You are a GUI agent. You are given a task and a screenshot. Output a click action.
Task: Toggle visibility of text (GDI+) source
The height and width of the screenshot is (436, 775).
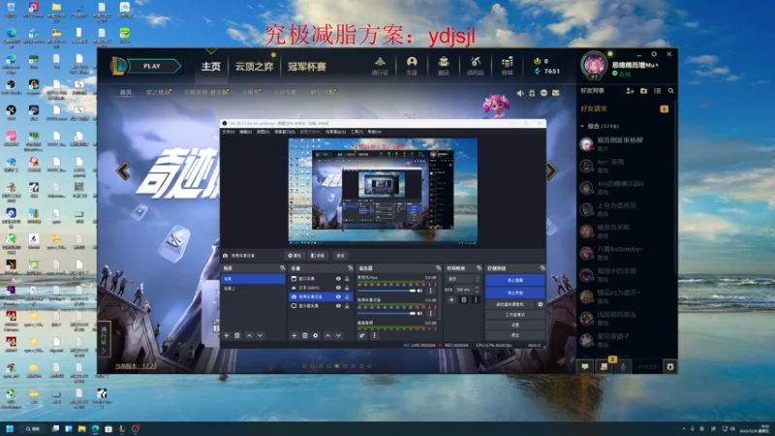click(x=338, y=288)
